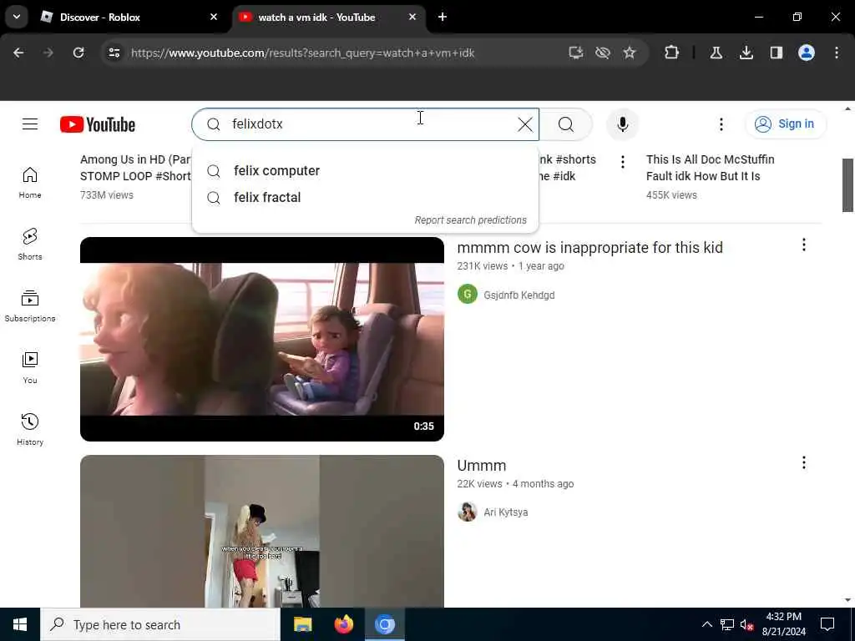Open YouTube settings three-dot menu

coord(721,124)
